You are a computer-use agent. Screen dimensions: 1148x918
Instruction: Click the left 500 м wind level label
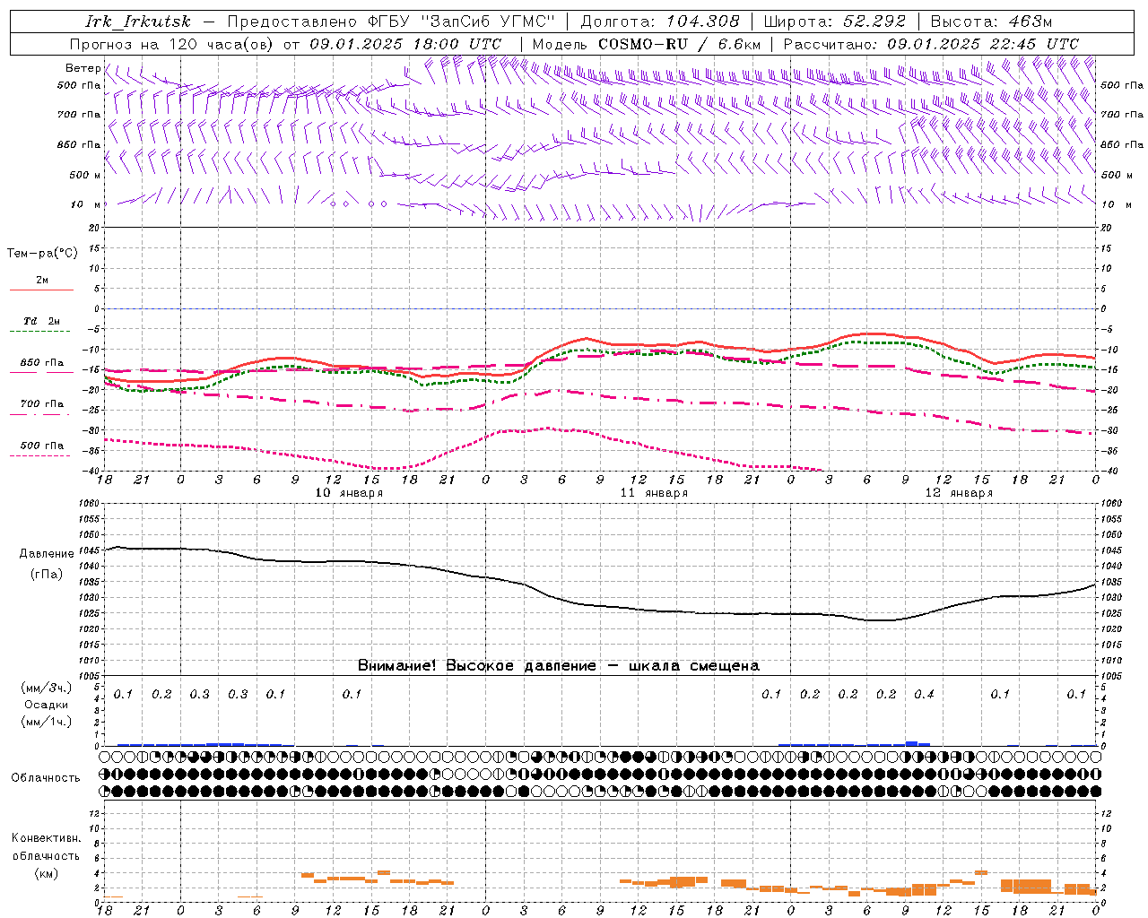click(85, 175)
